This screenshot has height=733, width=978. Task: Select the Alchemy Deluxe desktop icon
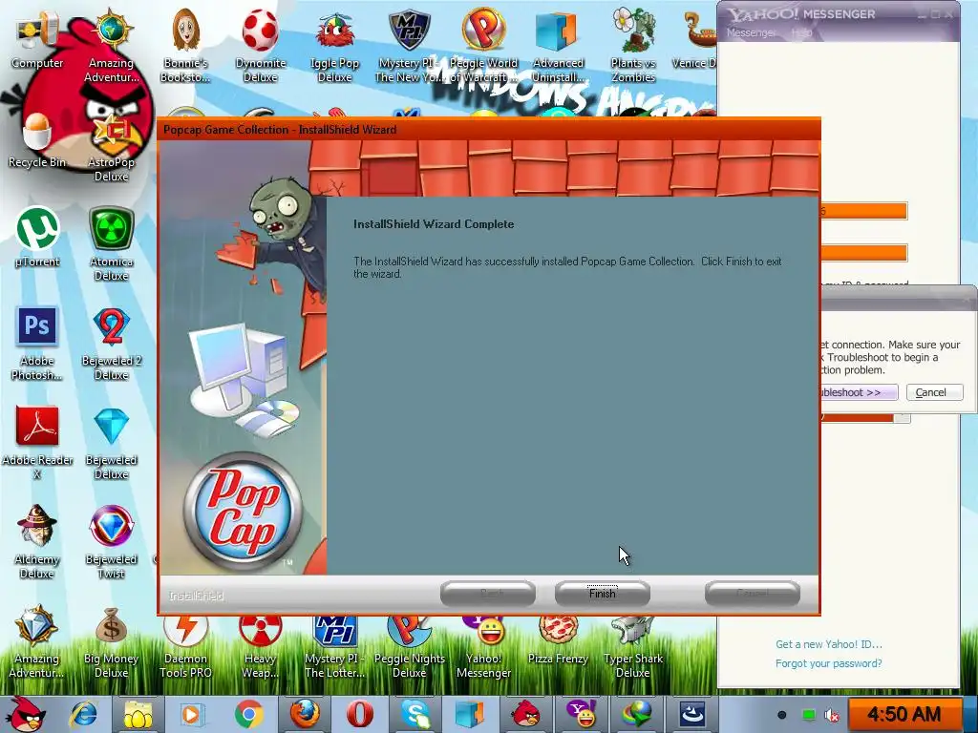tap(37, 542)
